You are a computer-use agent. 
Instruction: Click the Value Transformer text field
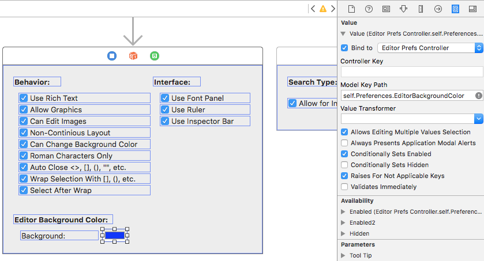pyautogui.click(x=407, y=119)
